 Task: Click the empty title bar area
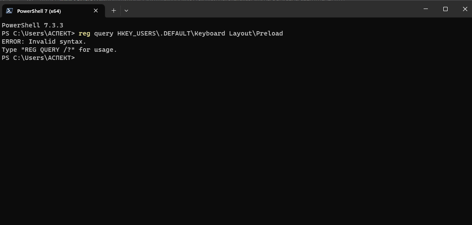(271, 10)
